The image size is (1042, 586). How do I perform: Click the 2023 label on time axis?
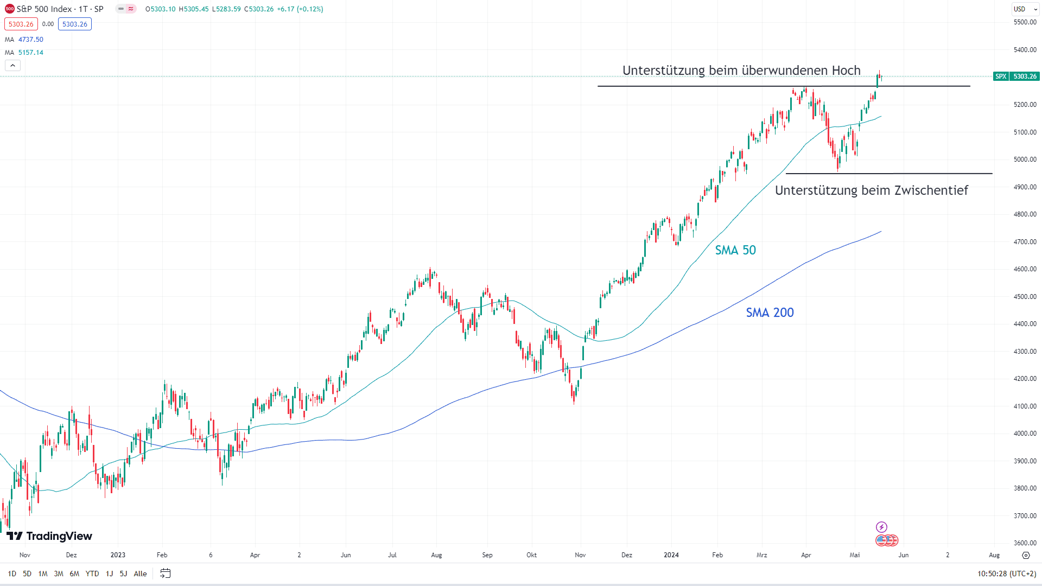(x=118, y=555)
